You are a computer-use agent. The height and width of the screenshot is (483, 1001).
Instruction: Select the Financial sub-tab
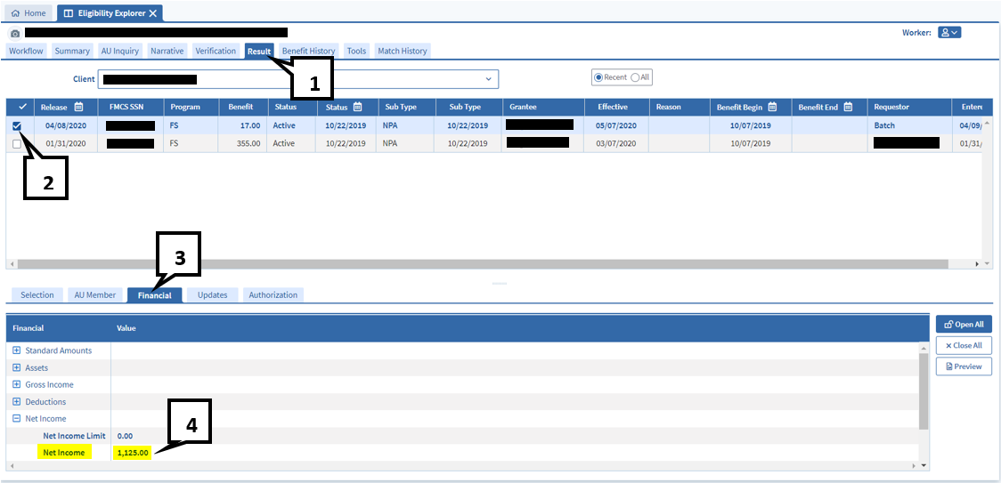(x=154, y=294)
